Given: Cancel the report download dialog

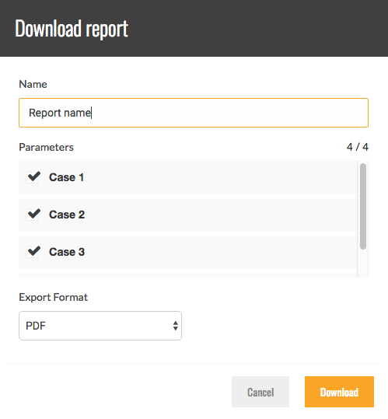Looking at the screenshot, I should click(260, 392).
